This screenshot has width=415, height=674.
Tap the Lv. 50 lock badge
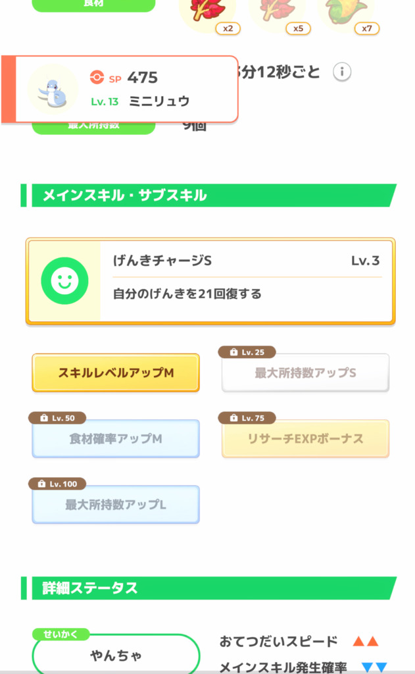pos(57,418)
